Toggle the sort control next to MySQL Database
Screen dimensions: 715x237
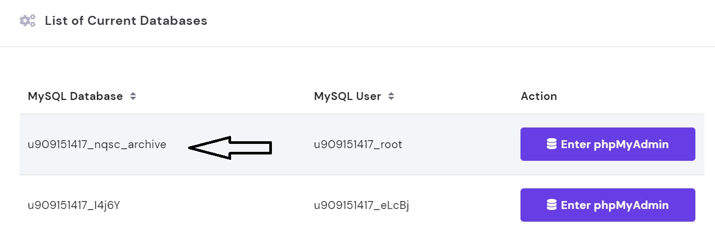133,96
